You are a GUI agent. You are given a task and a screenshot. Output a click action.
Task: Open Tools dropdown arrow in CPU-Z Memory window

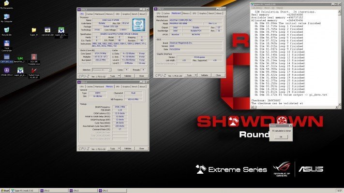tap(119, 148)
